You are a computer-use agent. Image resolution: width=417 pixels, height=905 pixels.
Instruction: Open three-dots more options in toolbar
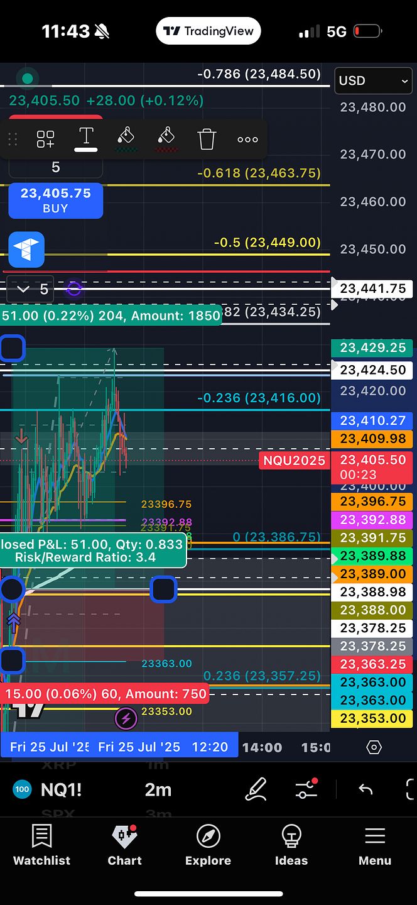[247, 140]
